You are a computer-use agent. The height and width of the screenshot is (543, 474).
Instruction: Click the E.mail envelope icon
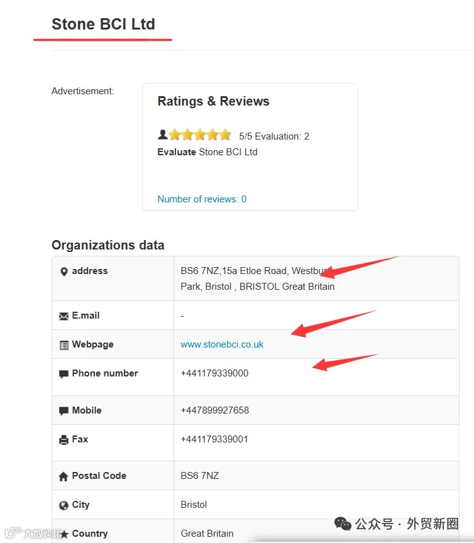pyautogui.click(x=63, y=316)
